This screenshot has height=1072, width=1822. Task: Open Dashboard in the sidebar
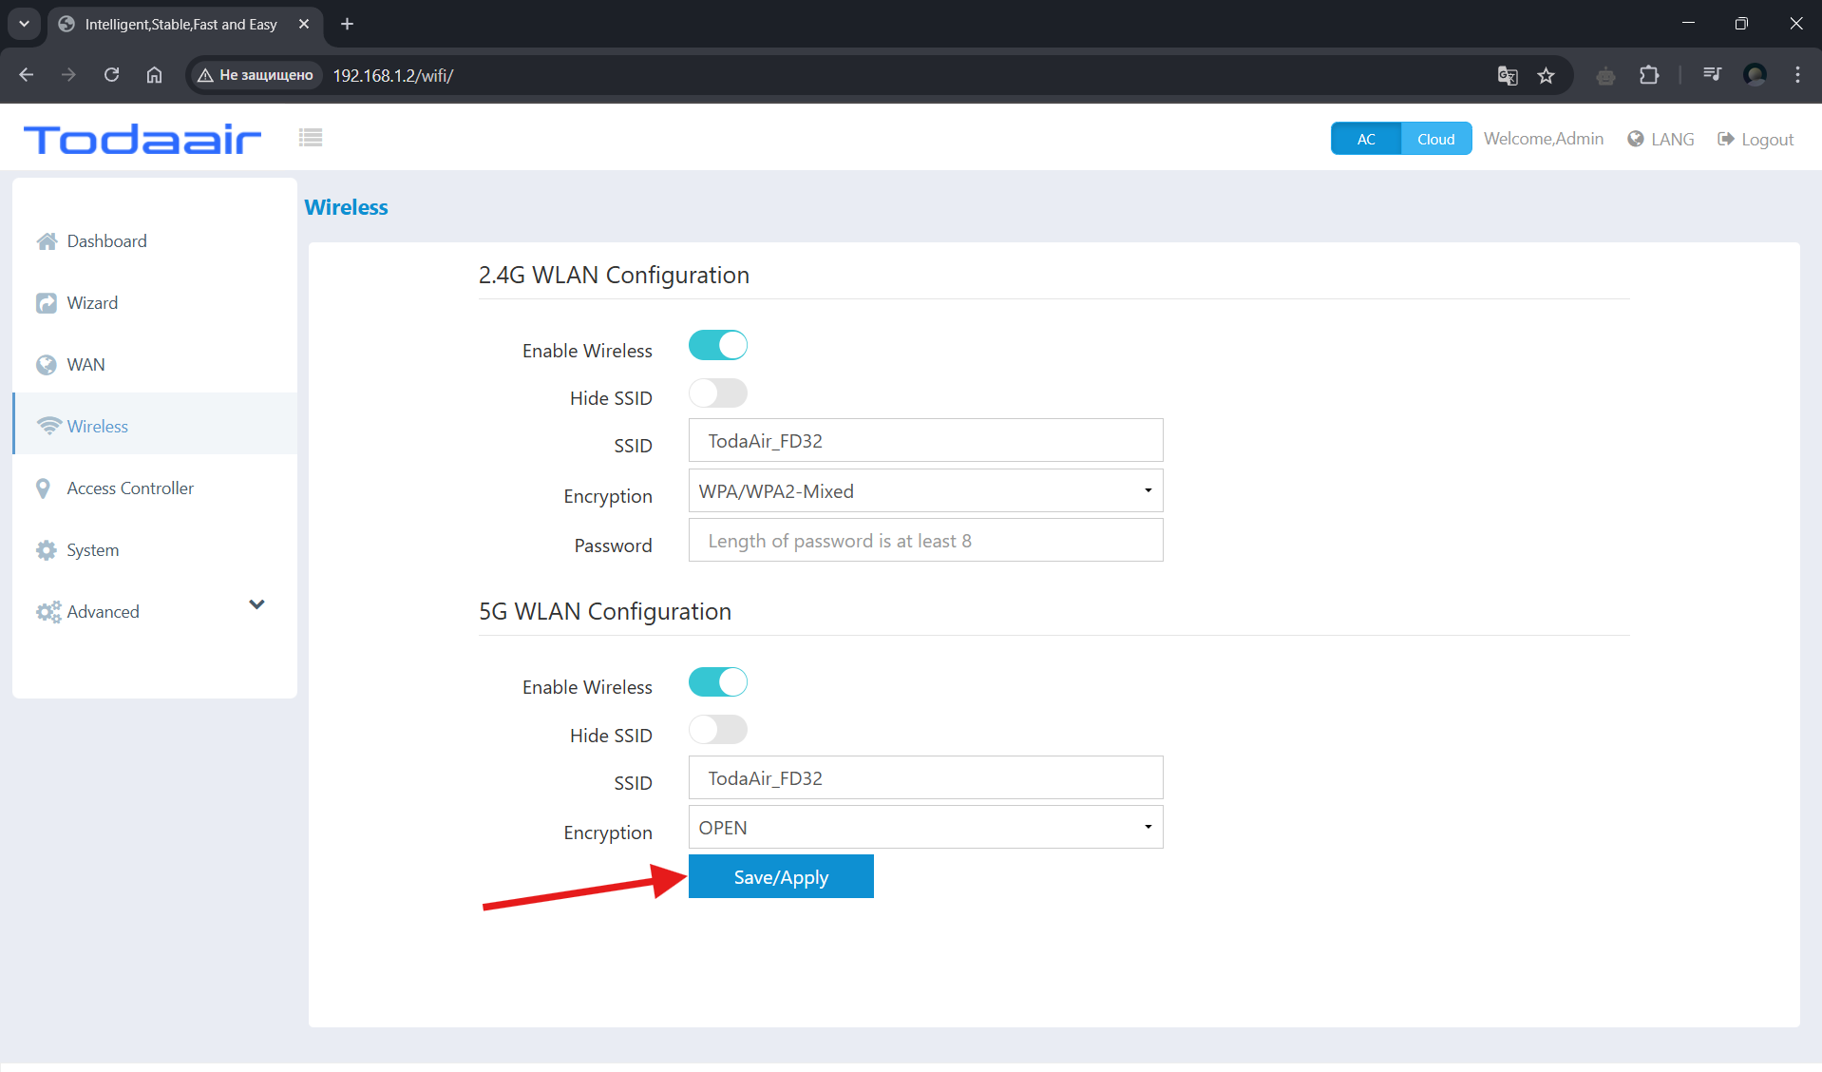click(x=106, y=241)
